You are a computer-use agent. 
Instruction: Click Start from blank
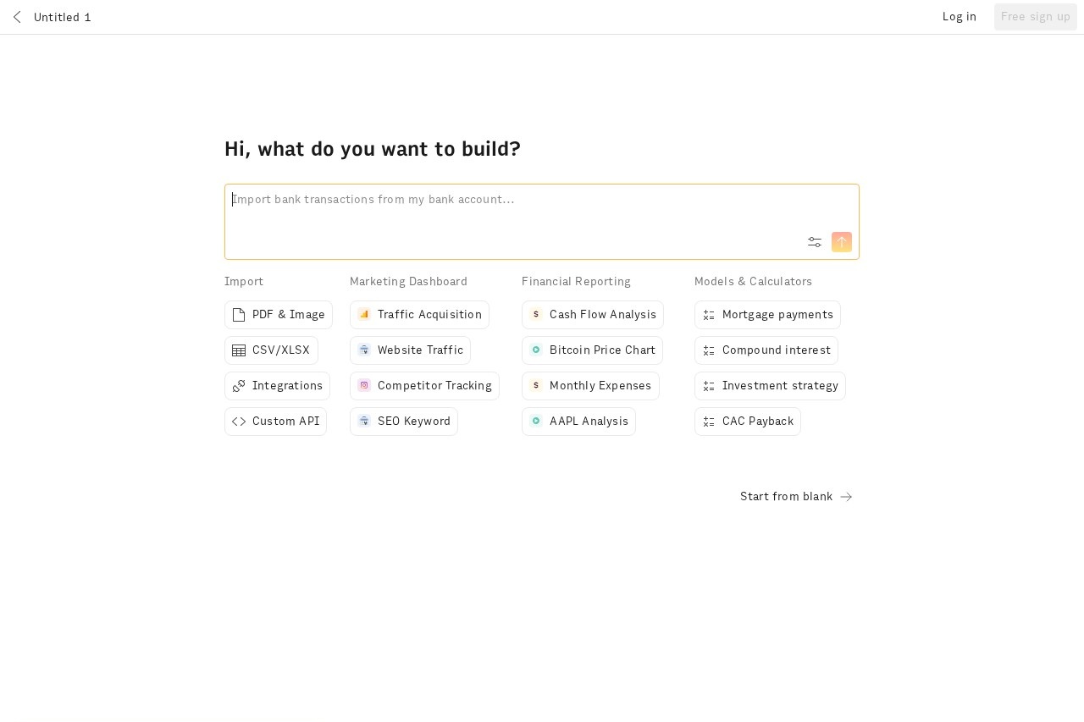[x=786, y=497]
